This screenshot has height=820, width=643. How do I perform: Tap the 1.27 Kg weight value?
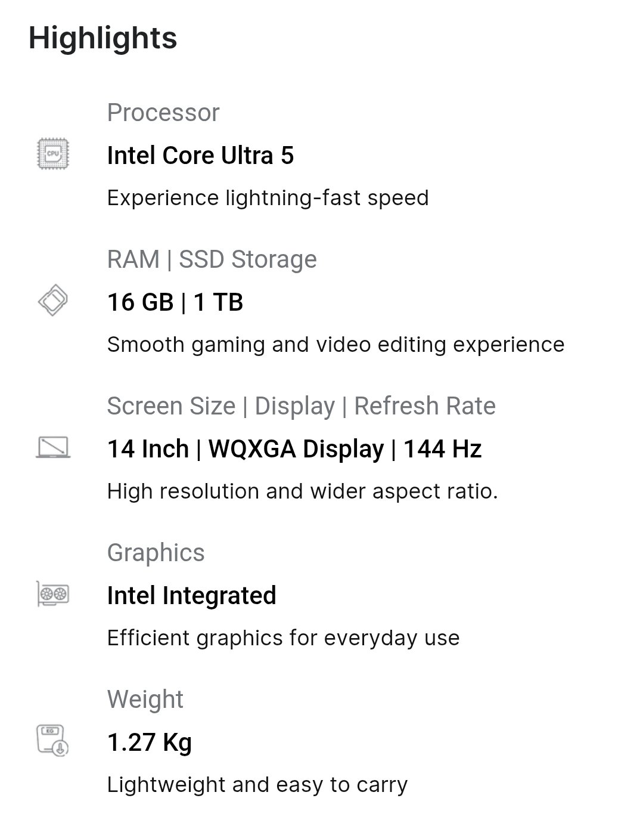pyautogui.click(x=150, y=742)
